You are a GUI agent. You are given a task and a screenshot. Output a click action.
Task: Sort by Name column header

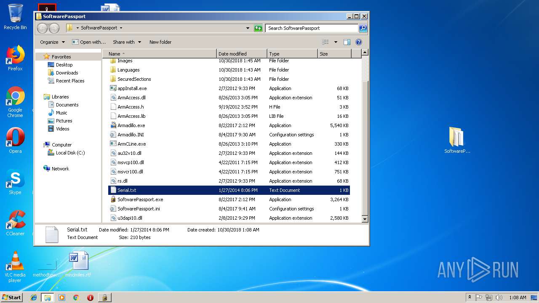[160, 54]
